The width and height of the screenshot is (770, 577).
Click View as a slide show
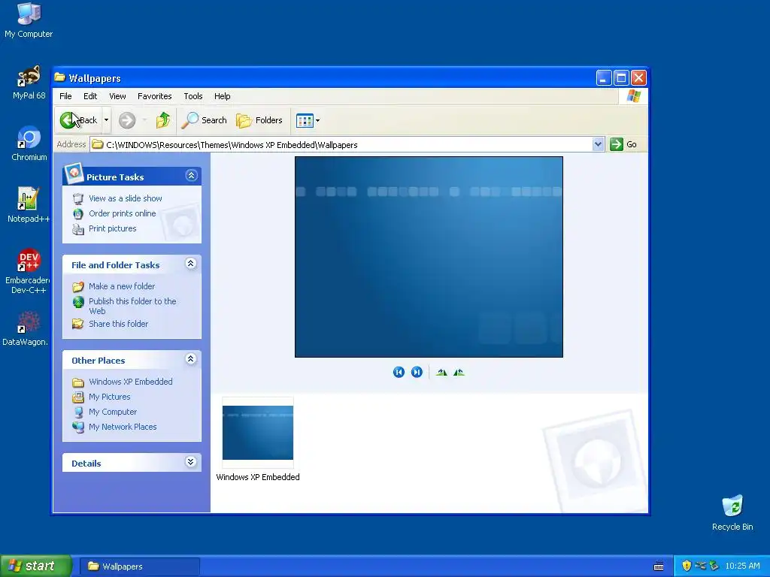126,198
